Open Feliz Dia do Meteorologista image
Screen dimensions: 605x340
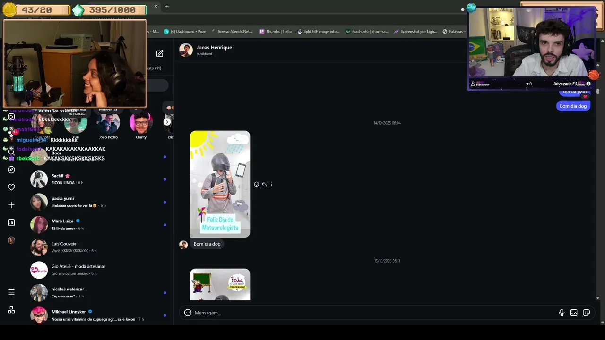tap(220, 184)
